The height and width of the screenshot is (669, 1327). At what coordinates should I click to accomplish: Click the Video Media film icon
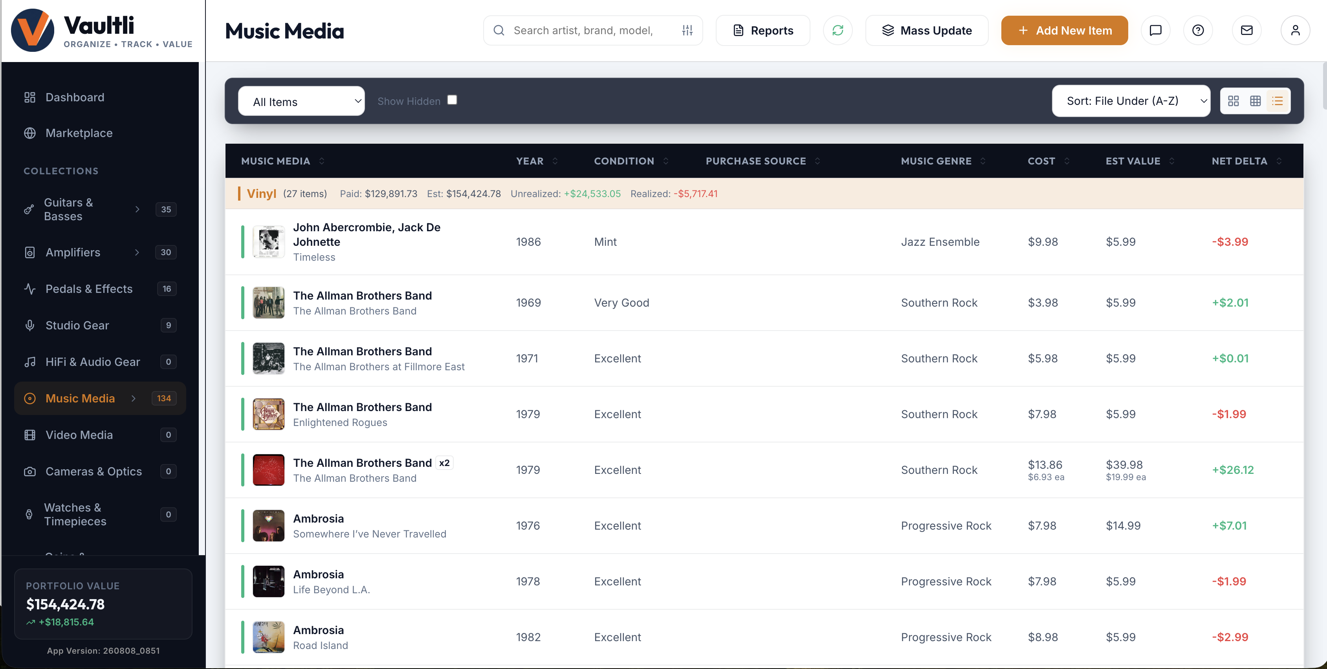[30, 435]
